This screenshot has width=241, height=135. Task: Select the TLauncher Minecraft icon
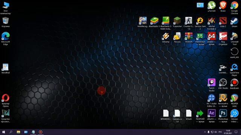(x=177, y=22)
